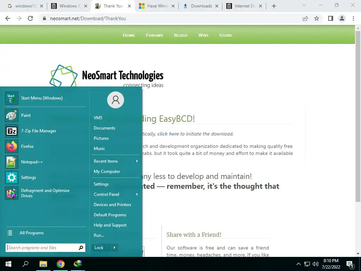This screenshot has width=361, height=271.
Task: Open the notification center icon
Action: [350, 264]
